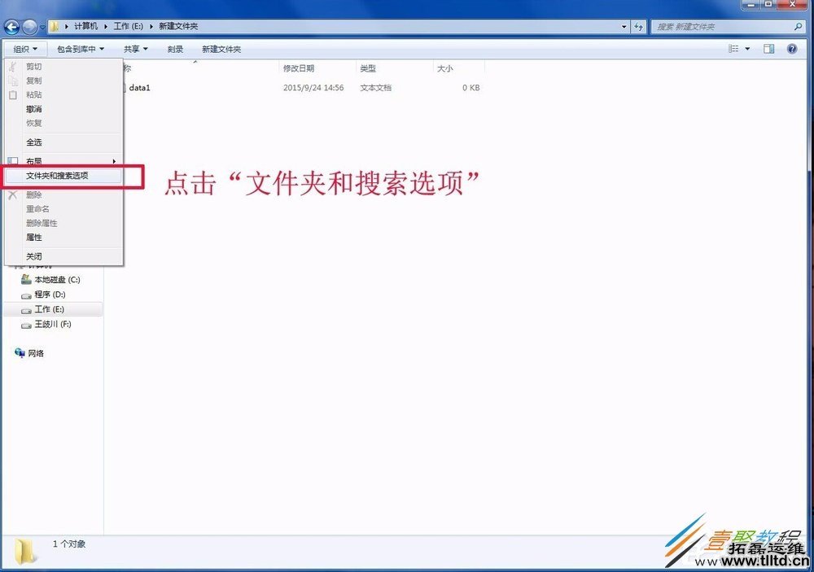Click the change view icon in the toolbar
The height and width of the screenshot is (572, 814).
(733, 48)
